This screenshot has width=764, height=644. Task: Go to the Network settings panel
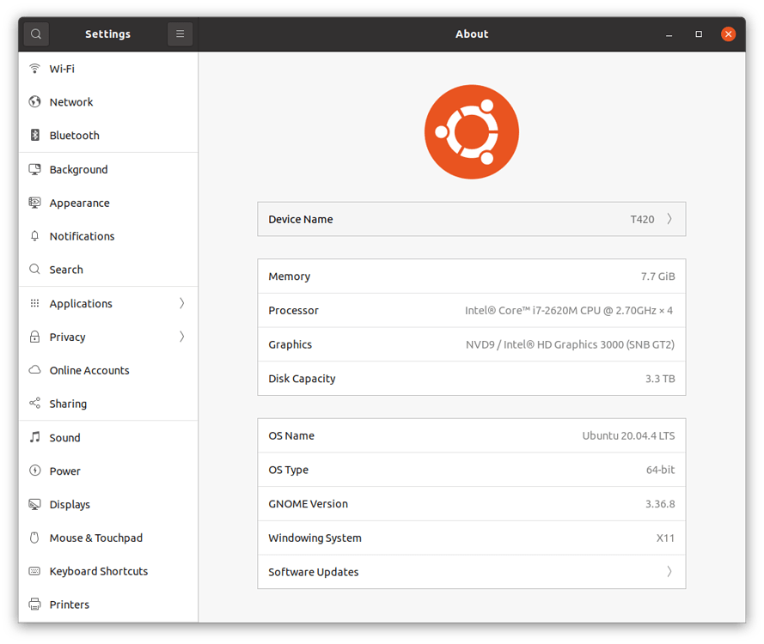pyautogui.click(x=71, y=102)
